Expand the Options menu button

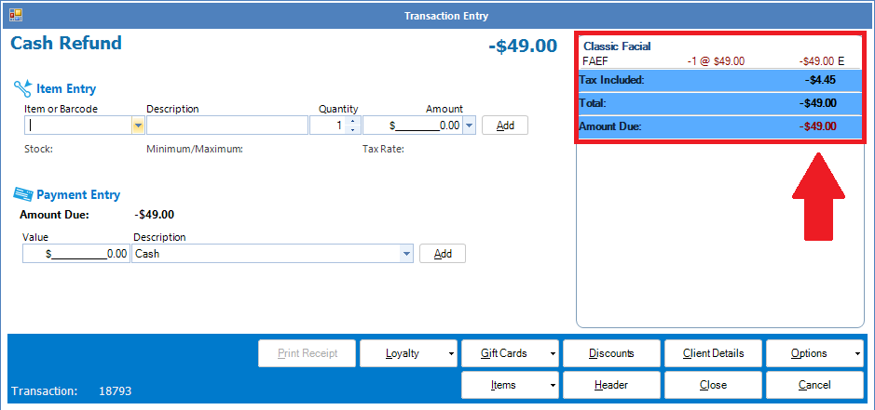pos(814,353)
